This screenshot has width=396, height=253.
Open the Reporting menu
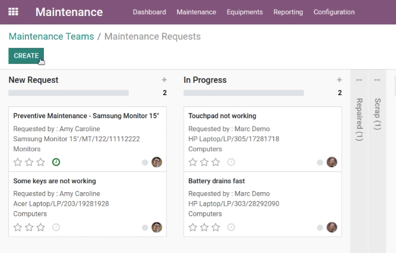click(x=288, y=12)
